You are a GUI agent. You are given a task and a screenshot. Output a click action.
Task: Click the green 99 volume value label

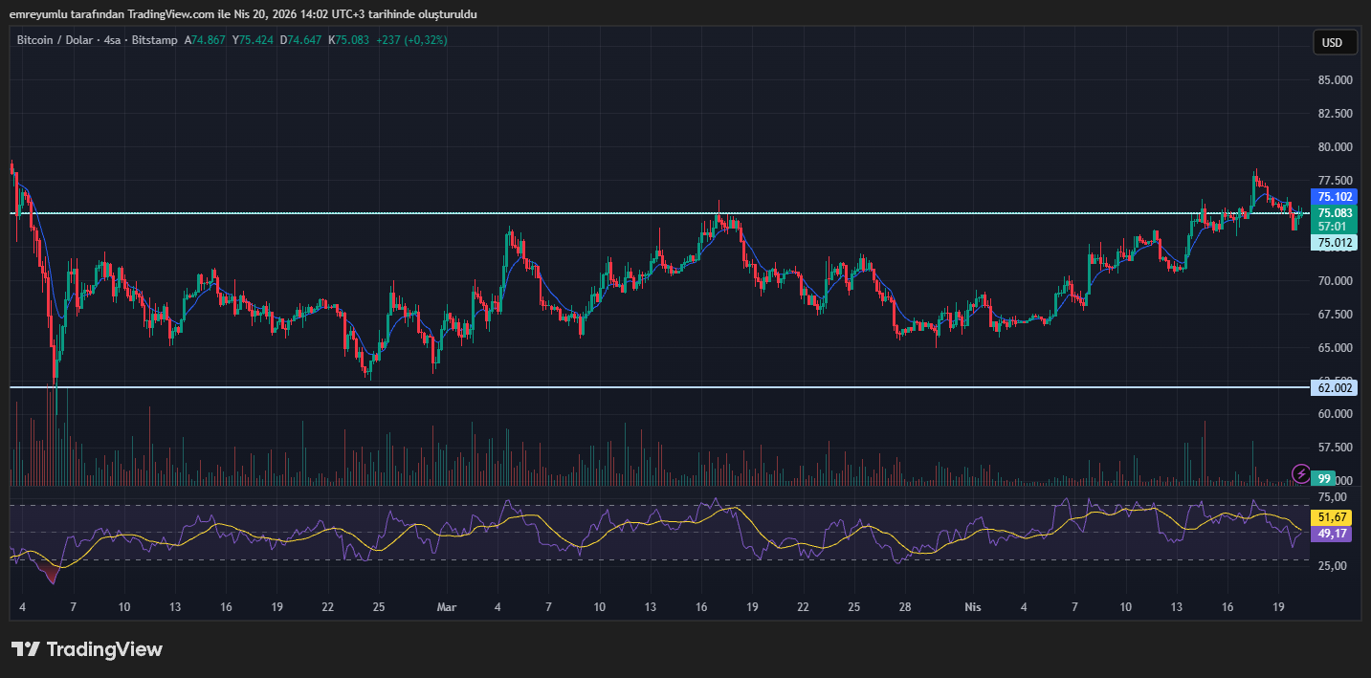click(1324, 476)
